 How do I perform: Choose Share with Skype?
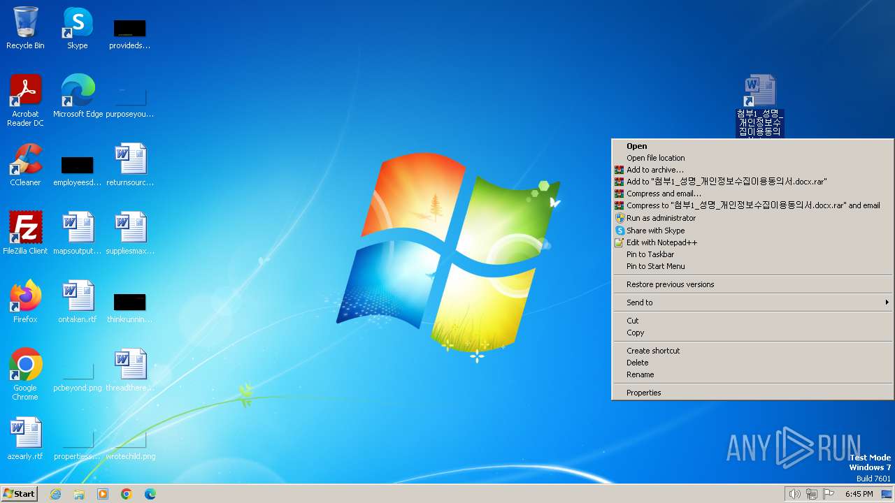tap(752, 231)
